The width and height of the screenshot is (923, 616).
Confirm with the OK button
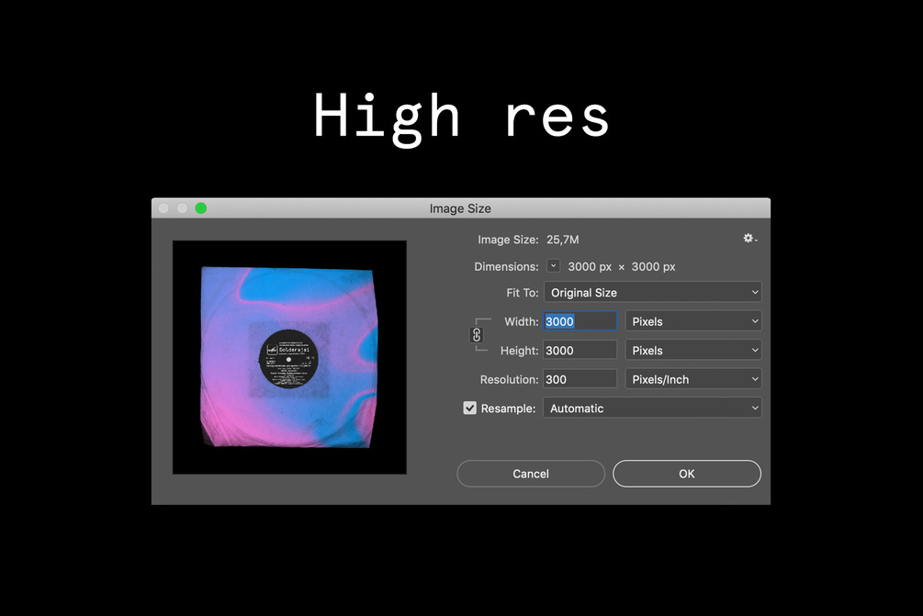pos(687,474)
